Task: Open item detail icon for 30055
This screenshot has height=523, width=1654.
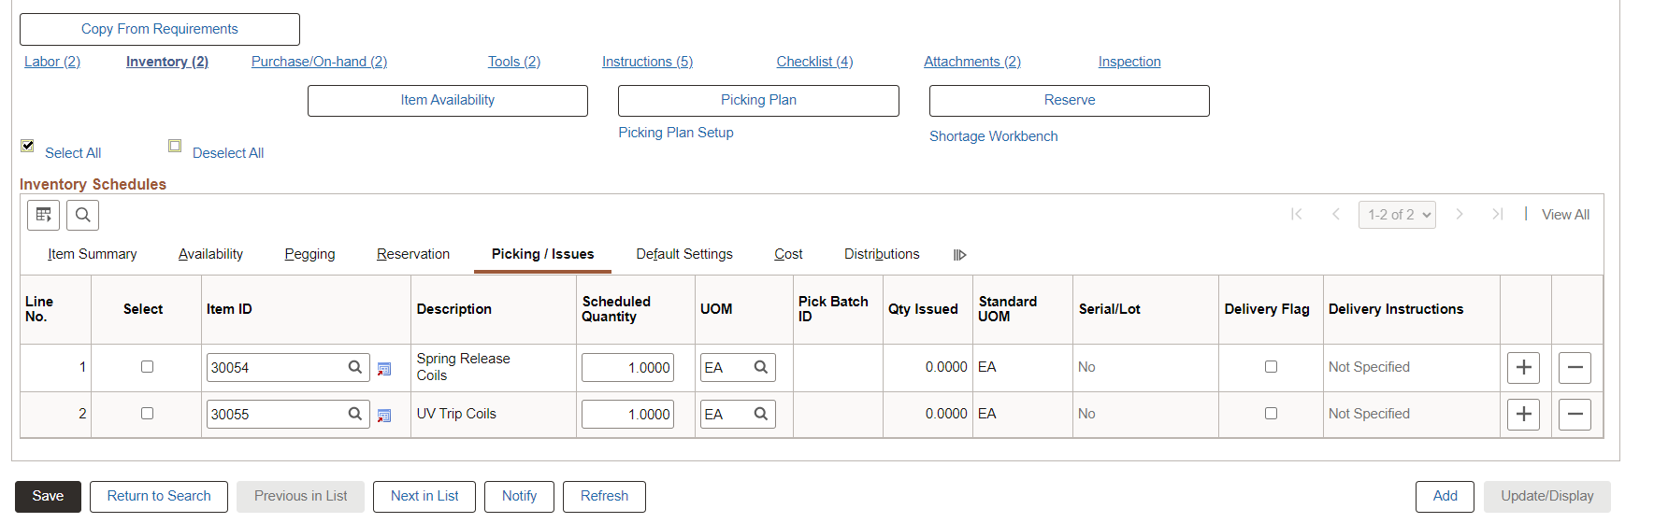Action: click(x=384, y=416)
